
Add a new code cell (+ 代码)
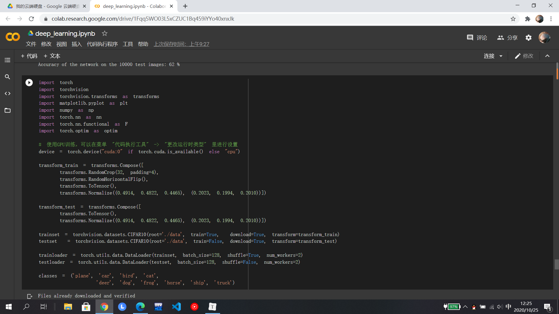(29, 56)
